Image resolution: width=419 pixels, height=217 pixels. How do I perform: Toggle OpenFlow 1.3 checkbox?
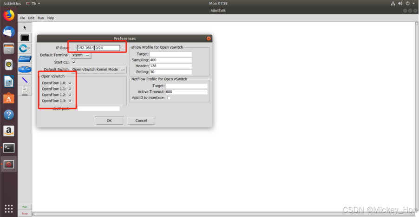(x=70, y=101)
